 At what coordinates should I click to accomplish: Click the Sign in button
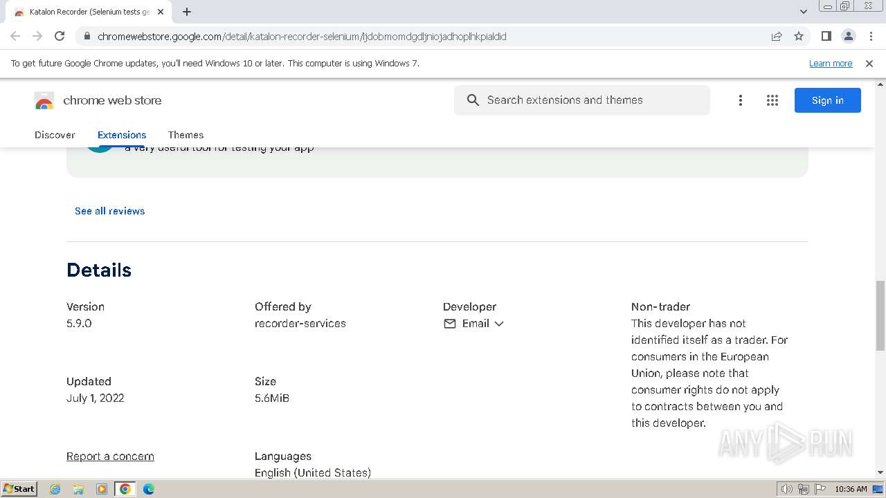coord(828,100)
